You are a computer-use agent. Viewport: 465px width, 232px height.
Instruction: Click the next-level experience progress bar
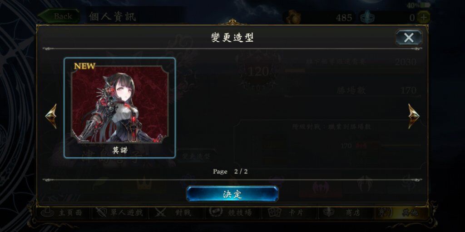pos(353,71)
